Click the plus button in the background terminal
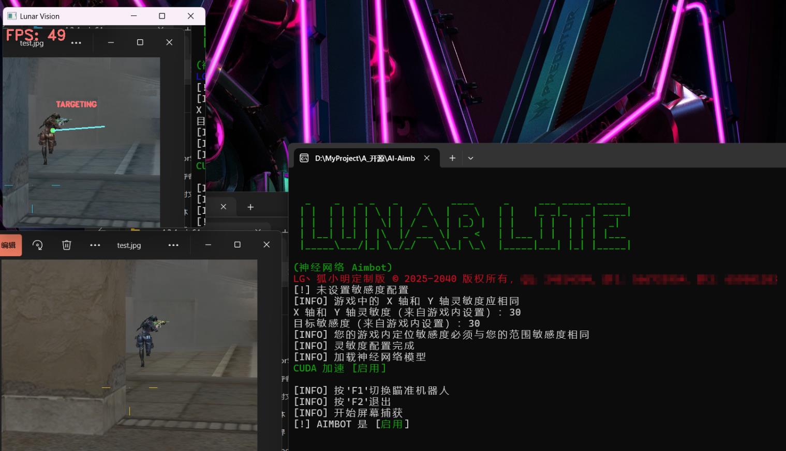Image resolution: width=786 pixels, height=451 pixels. 250,207
